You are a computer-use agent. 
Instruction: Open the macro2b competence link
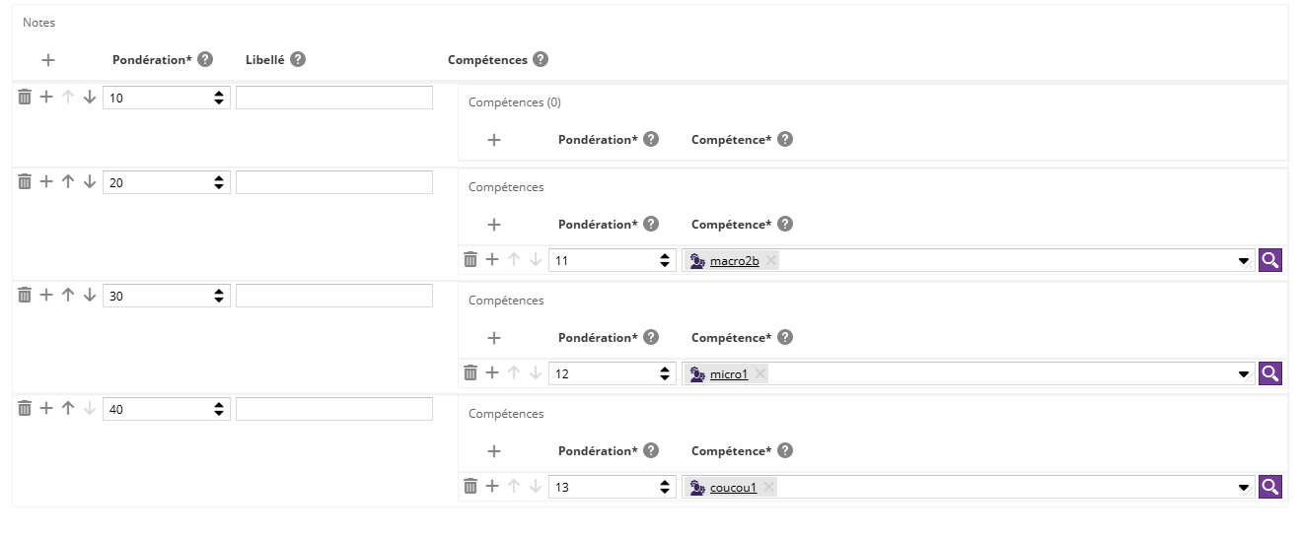[735, 261]
